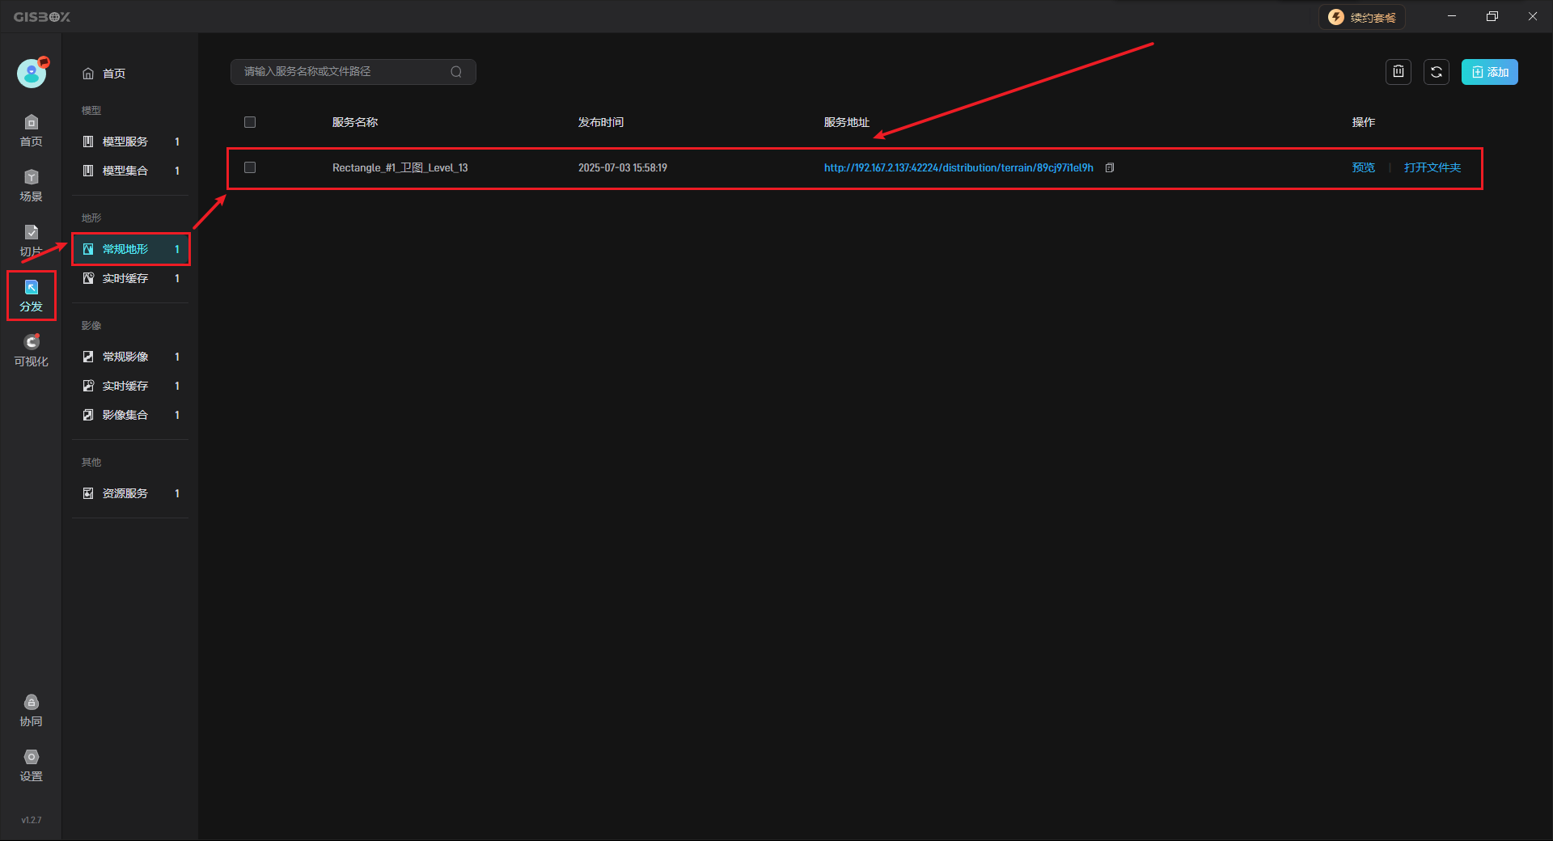Viewport: 1553px width, 841px height.
Task: Open 首页 in the secondary menu
Action: pyautogui.click(x=104, y=74)
